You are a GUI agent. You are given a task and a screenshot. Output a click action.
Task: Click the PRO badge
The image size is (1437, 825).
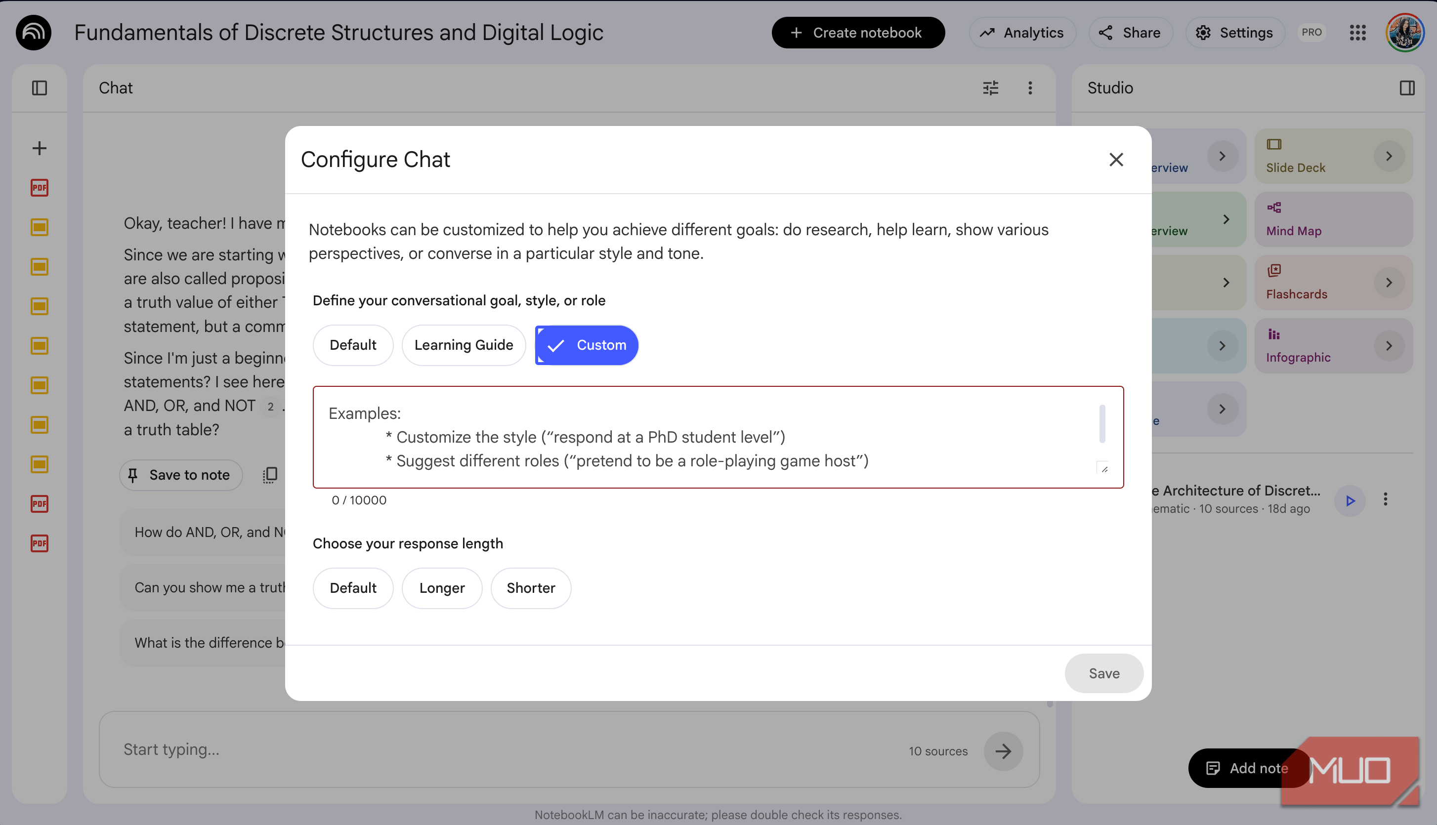coord(1311,32)
